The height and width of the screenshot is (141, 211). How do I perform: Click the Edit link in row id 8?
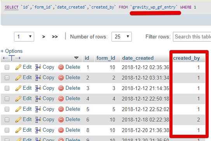click(x=27, y=130)
